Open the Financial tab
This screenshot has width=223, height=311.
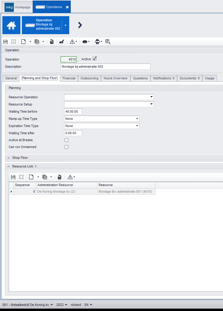[69, 78]
